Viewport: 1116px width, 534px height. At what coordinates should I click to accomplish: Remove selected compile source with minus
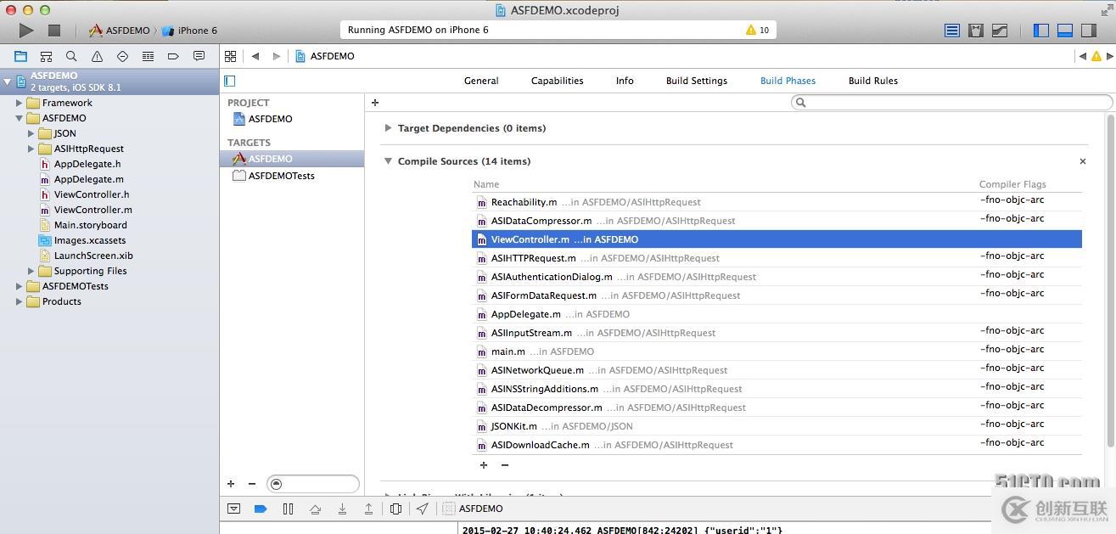(x=505, y=465)
